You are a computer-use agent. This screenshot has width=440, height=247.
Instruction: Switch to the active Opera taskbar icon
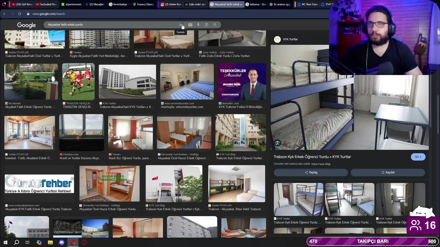(73, 242)
